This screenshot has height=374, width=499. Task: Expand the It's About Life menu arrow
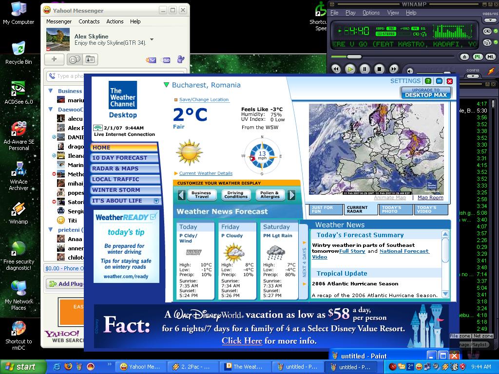(x=156, y=201)
